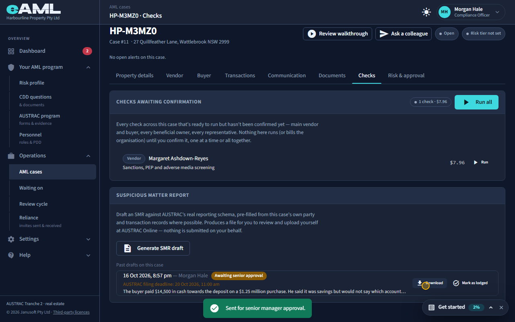Screen dimensions: 515x322
Task: Click the Get started checklist icon
Action: [431, 307]
